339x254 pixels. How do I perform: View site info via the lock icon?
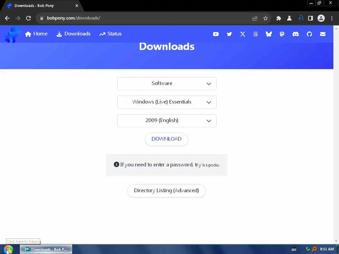point(42,18)
